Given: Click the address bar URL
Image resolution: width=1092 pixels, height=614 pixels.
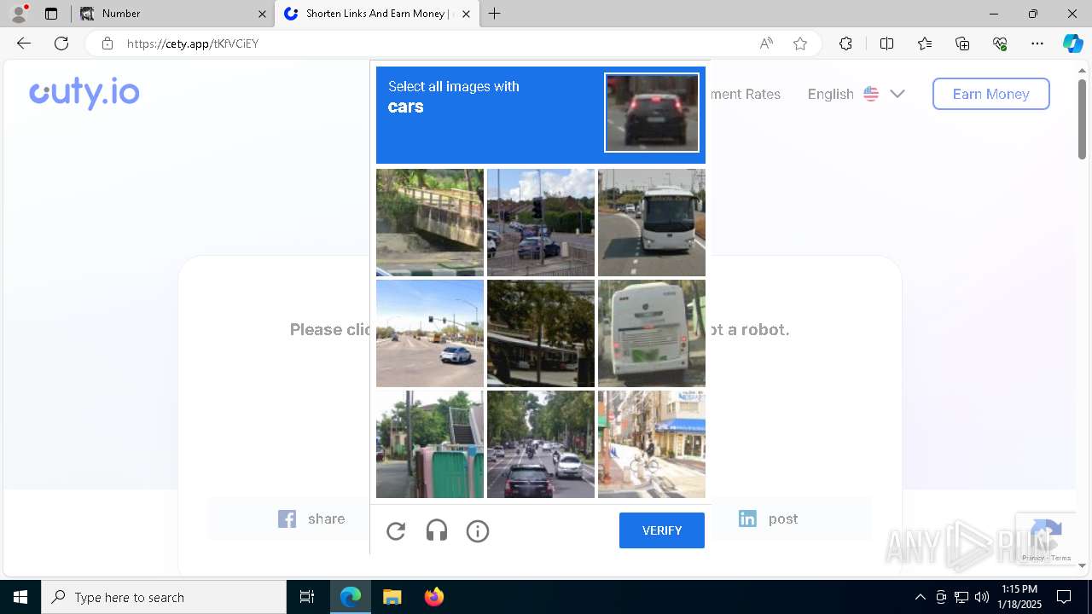Looking at the screenshot, I should [193, 43].
